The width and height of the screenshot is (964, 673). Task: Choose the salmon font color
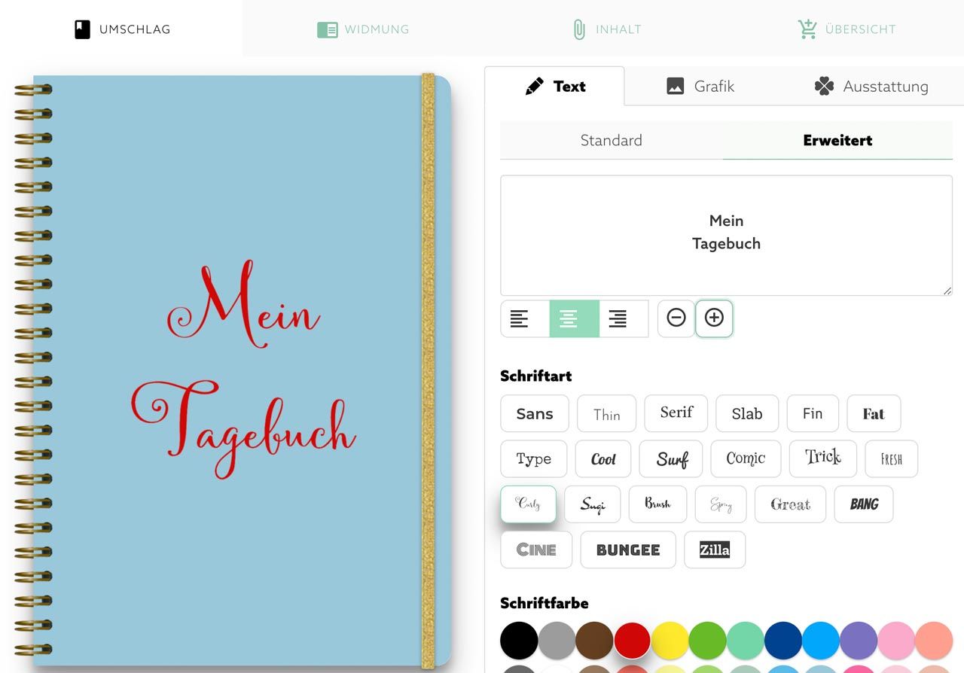point(934,641)
